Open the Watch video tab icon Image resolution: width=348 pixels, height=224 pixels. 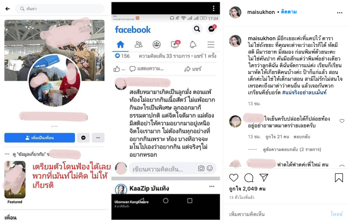[x=176, y=44]
